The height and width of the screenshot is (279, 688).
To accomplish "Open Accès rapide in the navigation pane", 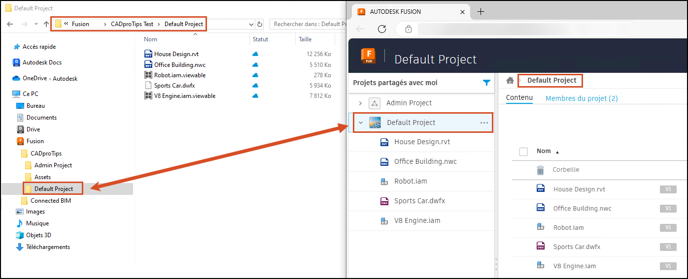I will tap(39, 47).
